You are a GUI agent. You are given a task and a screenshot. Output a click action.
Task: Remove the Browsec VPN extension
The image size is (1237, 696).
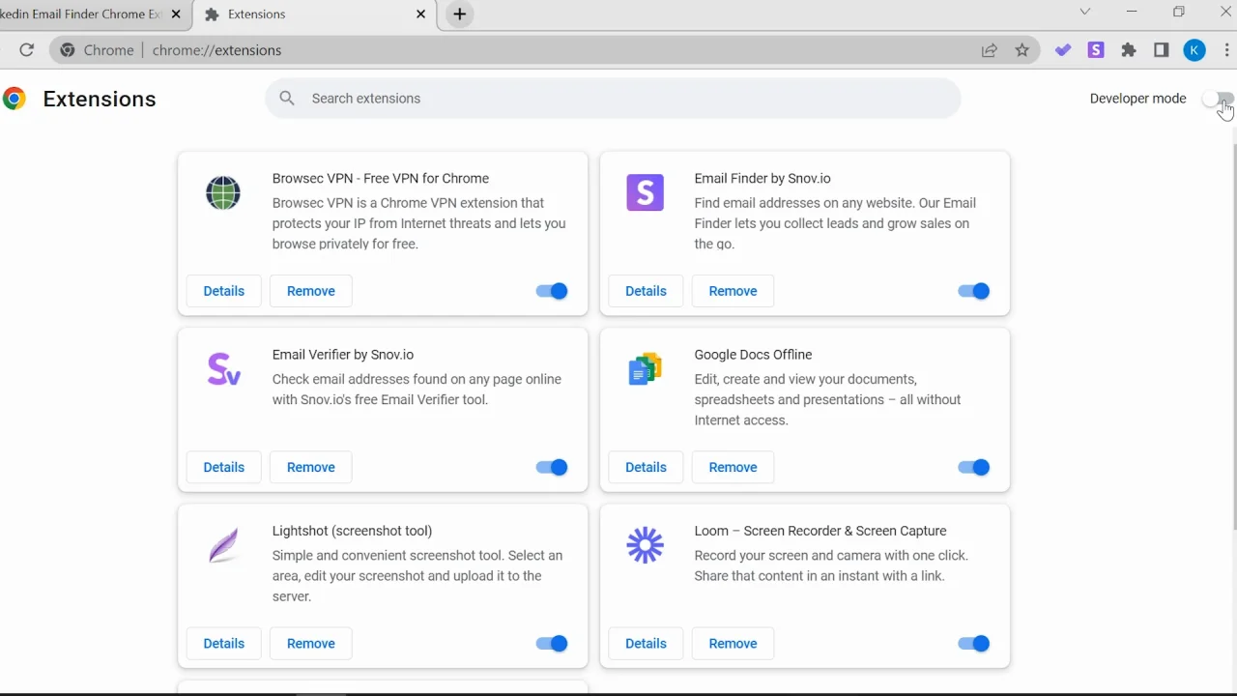311,291
